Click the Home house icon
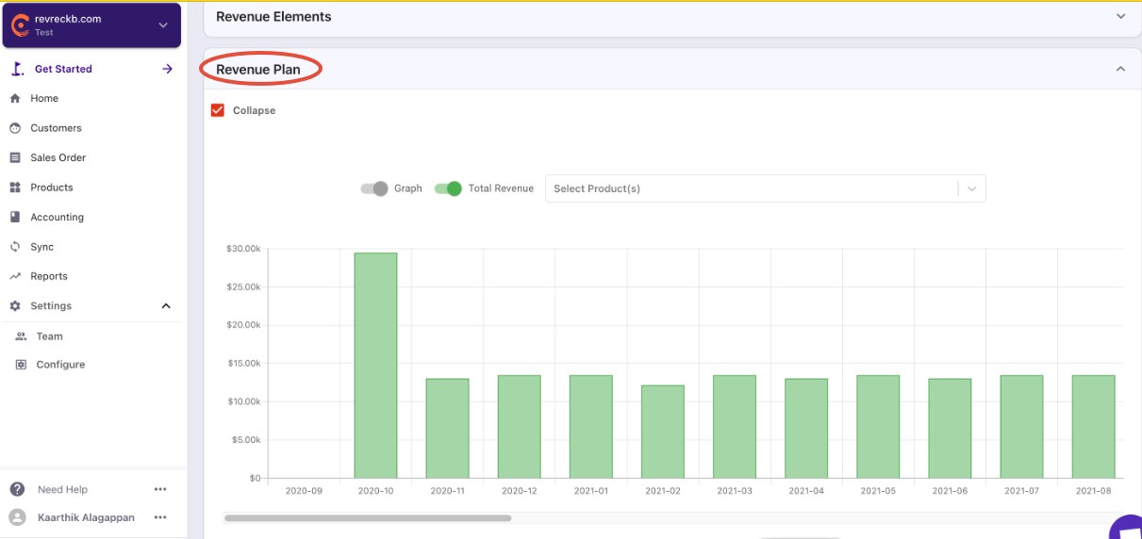 tap(15, 98)
